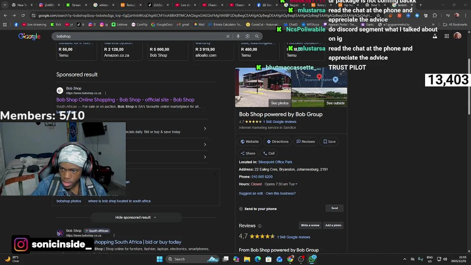Click the phone number 010 005 6200

click(262, 177)
